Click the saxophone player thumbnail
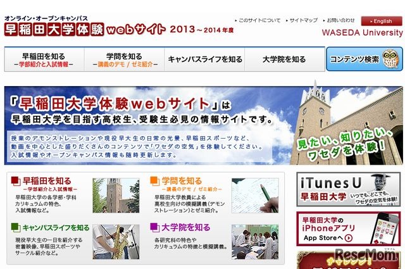Viewport: 405px width, 269px height. (116, 242)
